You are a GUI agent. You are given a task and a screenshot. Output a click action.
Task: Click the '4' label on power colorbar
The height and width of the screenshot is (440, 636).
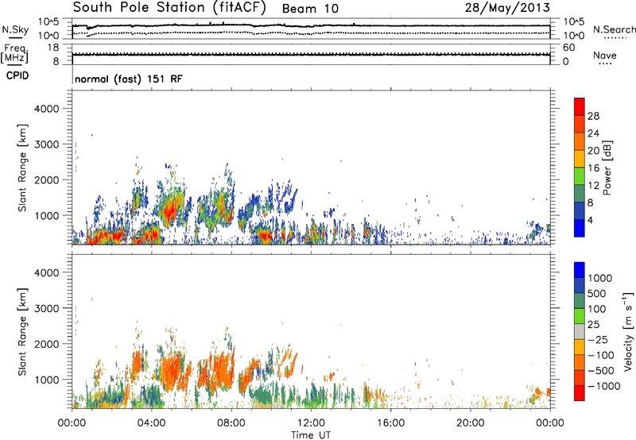point(591,221)
